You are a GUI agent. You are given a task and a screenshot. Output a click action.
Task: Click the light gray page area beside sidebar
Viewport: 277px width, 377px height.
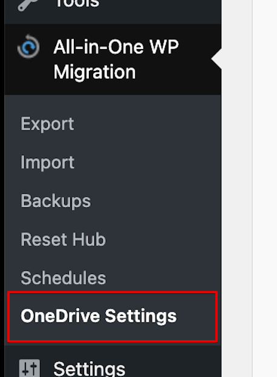point(236,189)
